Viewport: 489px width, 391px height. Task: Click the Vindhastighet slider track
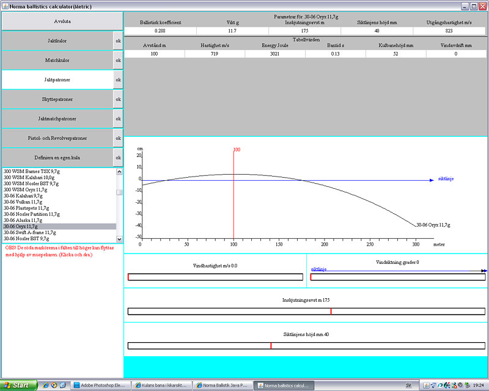[x=215, y=277]
